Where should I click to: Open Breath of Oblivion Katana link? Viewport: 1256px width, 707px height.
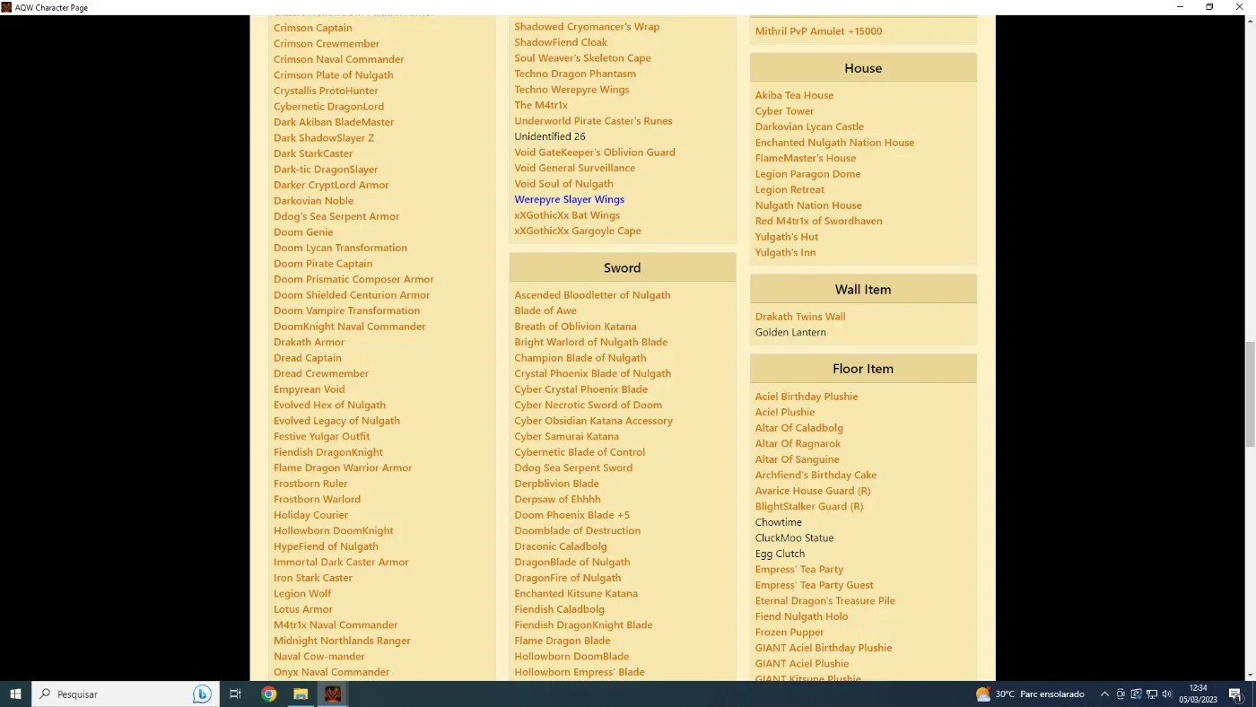pyautogui.click(x=575, y=326)
